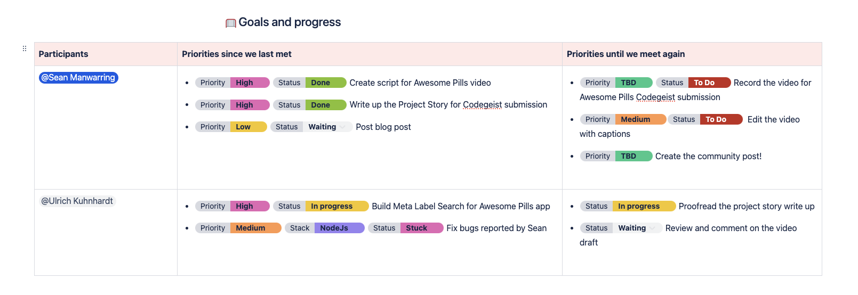
Task: Click Done status on Create script item
Action: [x=325, y=83]
